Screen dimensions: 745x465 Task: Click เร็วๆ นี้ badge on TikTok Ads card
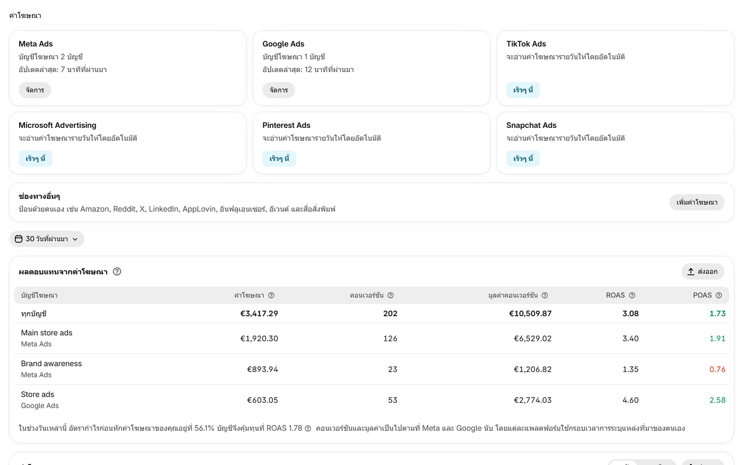pos(523,90)
